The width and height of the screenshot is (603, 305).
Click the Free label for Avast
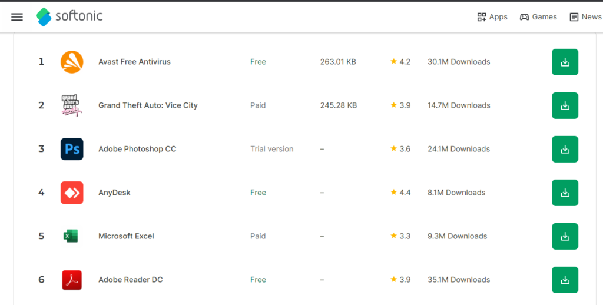[258, 62]
